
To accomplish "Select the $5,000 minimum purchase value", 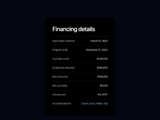I will click(104, 86).
